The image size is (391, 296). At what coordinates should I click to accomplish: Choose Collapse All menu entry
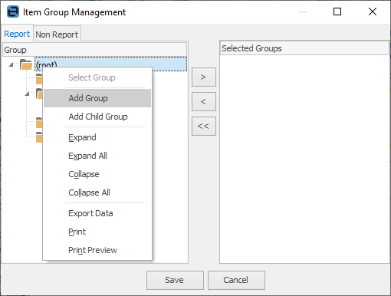[97, 192]
